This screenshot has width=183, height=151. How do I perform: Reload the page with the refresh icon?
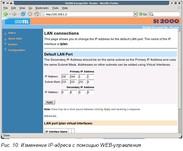point(23,14)
